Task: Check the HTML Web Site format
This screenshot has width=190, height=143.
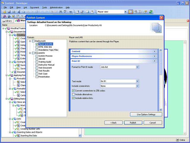Action: (37, 47)
